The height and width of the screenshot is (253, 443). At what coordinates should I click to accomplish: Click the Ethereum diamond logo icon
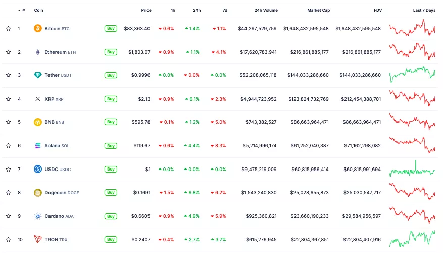pyautogui.click(x=38, y=52)
